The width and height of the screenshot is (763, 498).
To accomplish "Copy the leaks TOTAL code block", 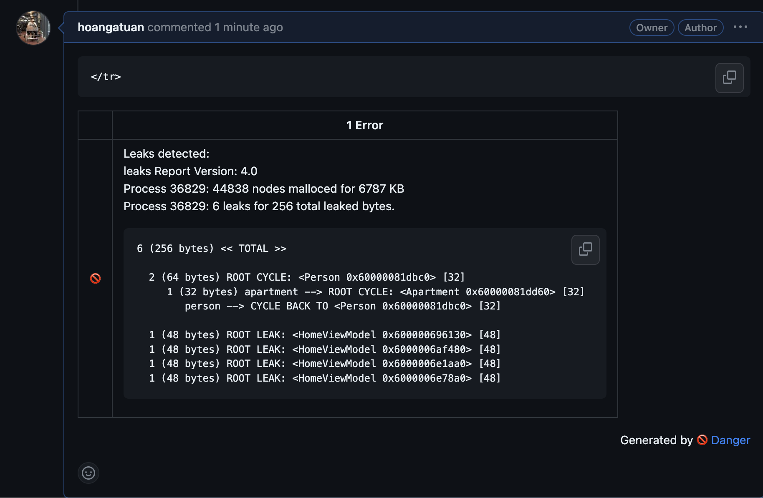I will click(x=585, y=249).
